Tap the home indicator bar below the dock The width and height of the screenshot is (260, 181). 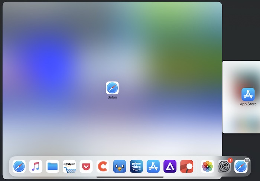tap(130, 177)
